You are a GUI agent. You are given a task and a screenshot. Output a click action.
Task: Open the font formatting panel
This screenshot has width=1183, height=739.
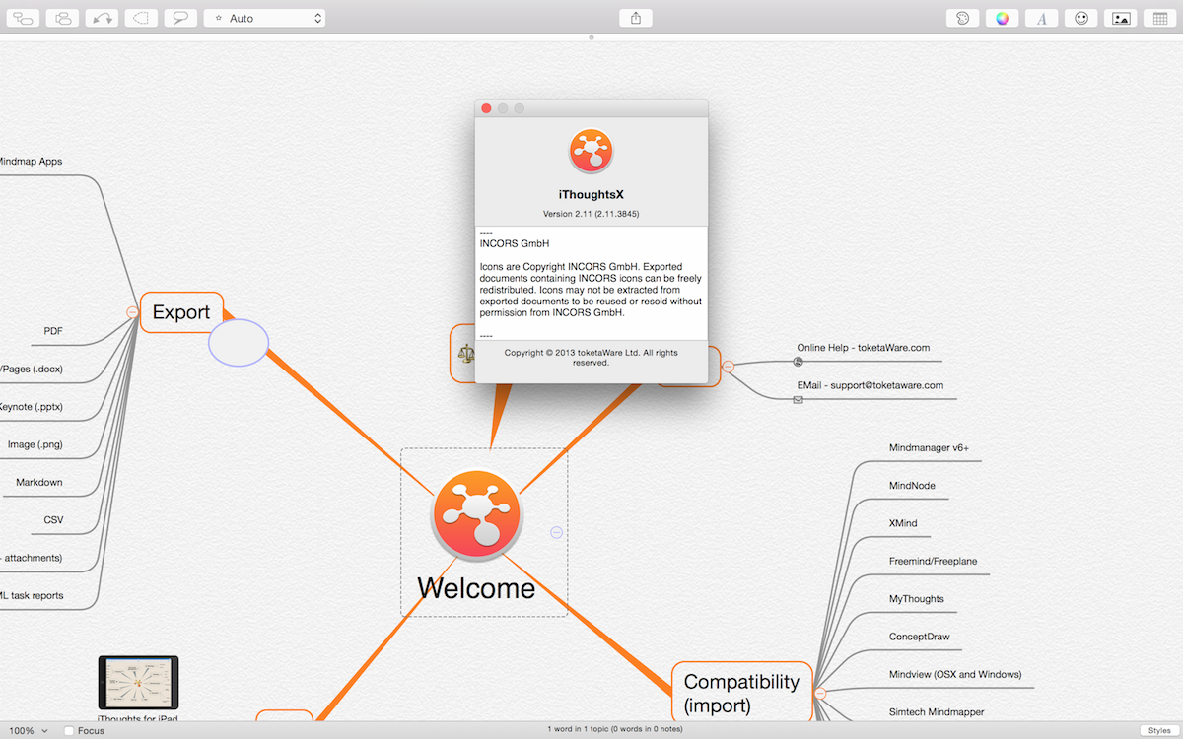click(1042, 18)
